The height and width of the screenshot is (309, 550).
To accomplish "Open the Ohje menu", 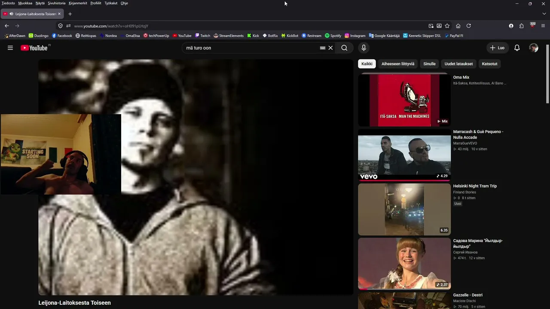I will coord(124,3).
